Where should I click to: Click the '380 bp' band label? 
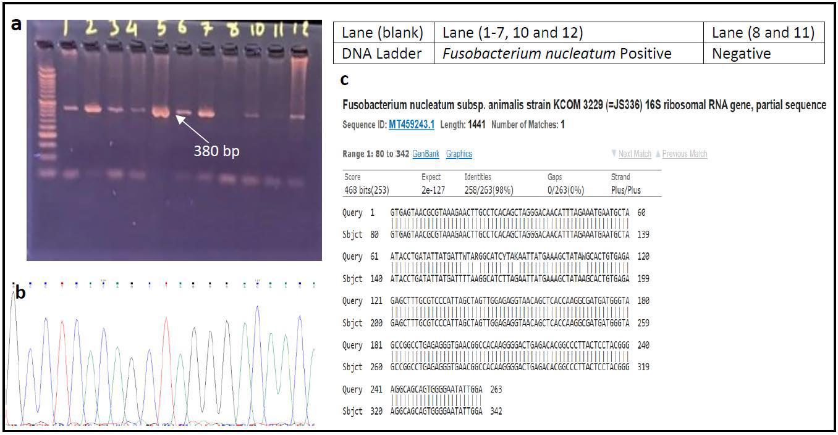pyautogui.click(x=217, y=151)
